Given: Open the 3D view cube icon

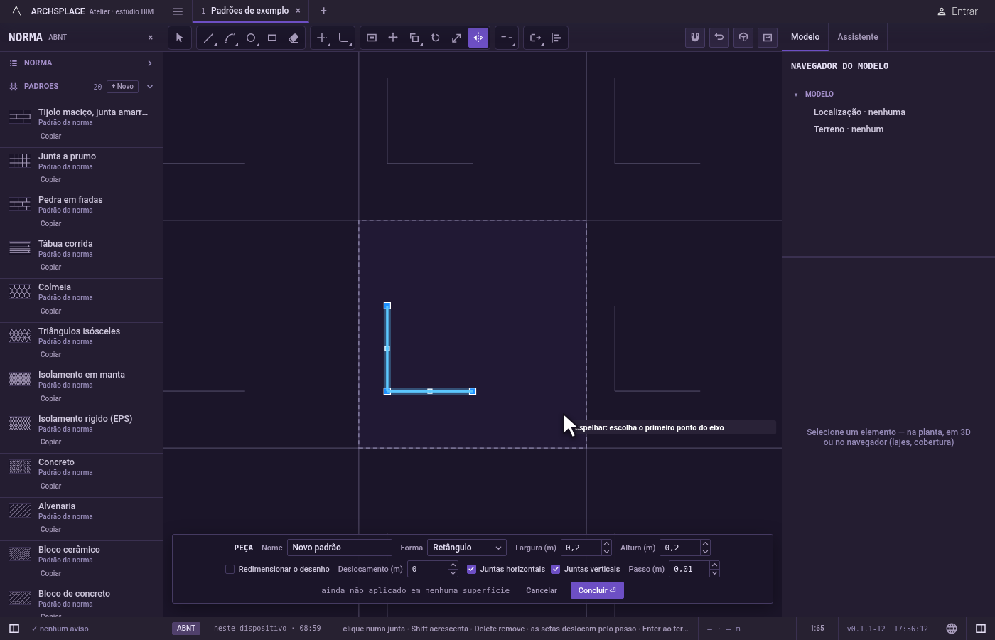Looking at the screenshot, I should 743,38.
